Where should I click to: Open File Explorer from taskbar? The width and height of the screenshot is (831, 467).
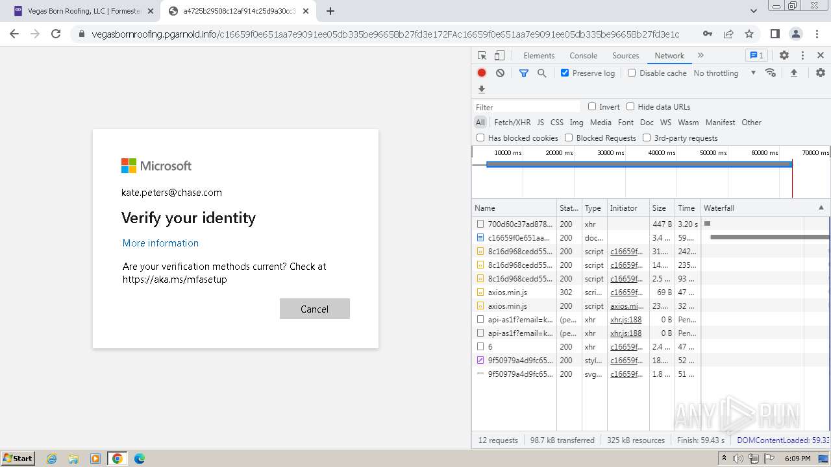click(x=73, y=459)
